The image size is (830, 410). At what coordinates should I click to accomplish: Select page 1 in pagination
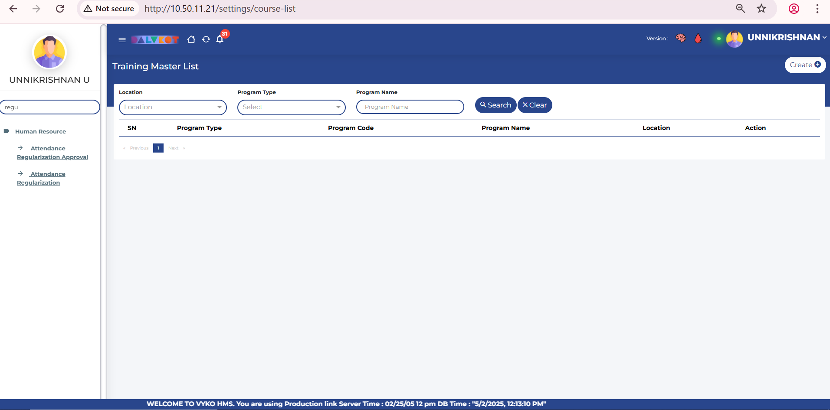pyautogui.click(x=158, y=148)
